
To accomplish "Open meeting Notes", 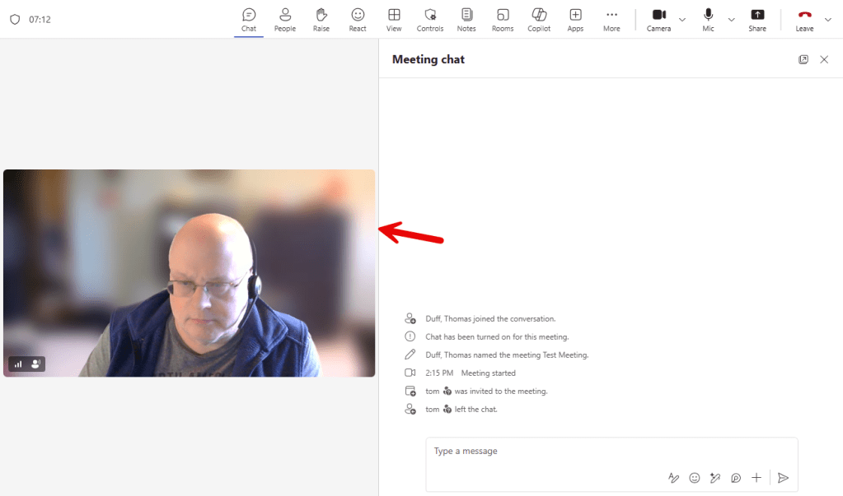I will tap(466, 19).
